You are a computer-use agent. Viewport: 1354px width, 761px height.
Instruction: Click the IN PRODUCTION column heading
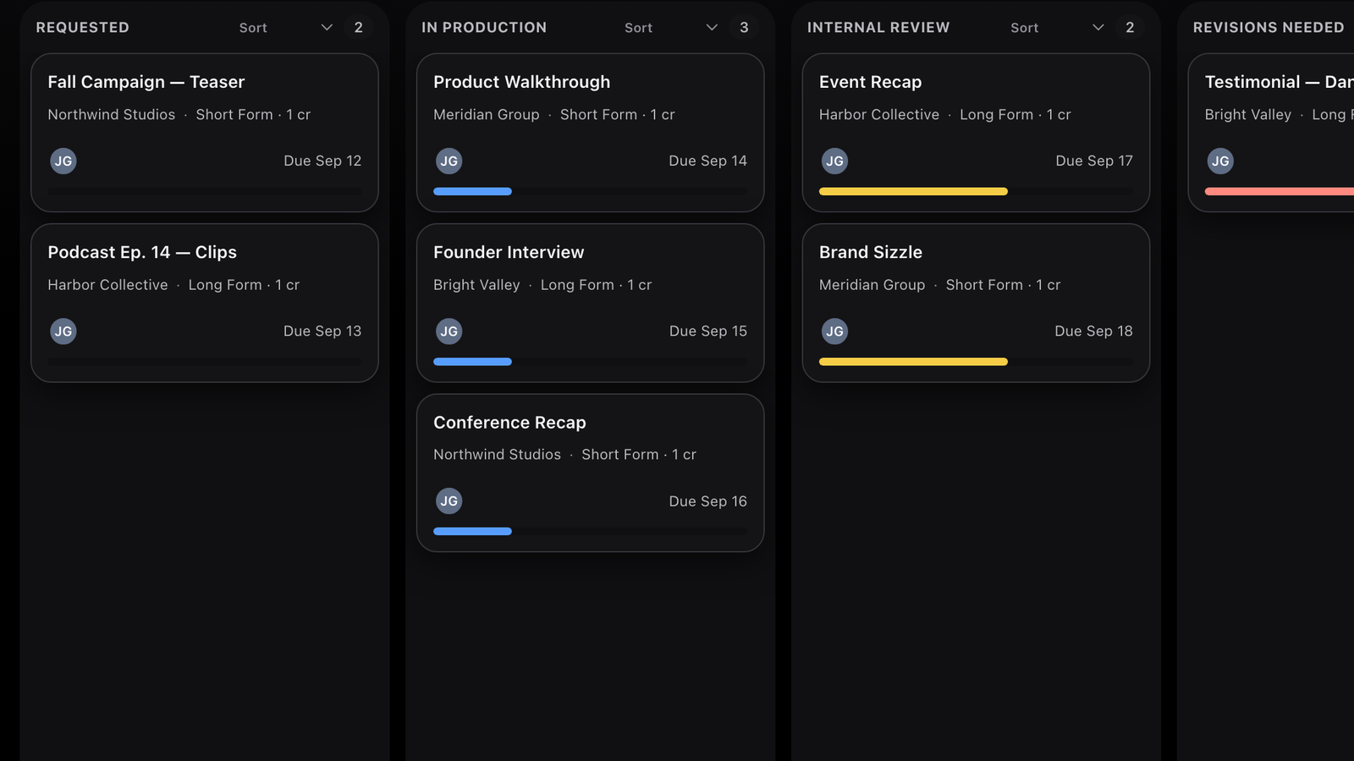pyautogui.click(x=484, y=28)
